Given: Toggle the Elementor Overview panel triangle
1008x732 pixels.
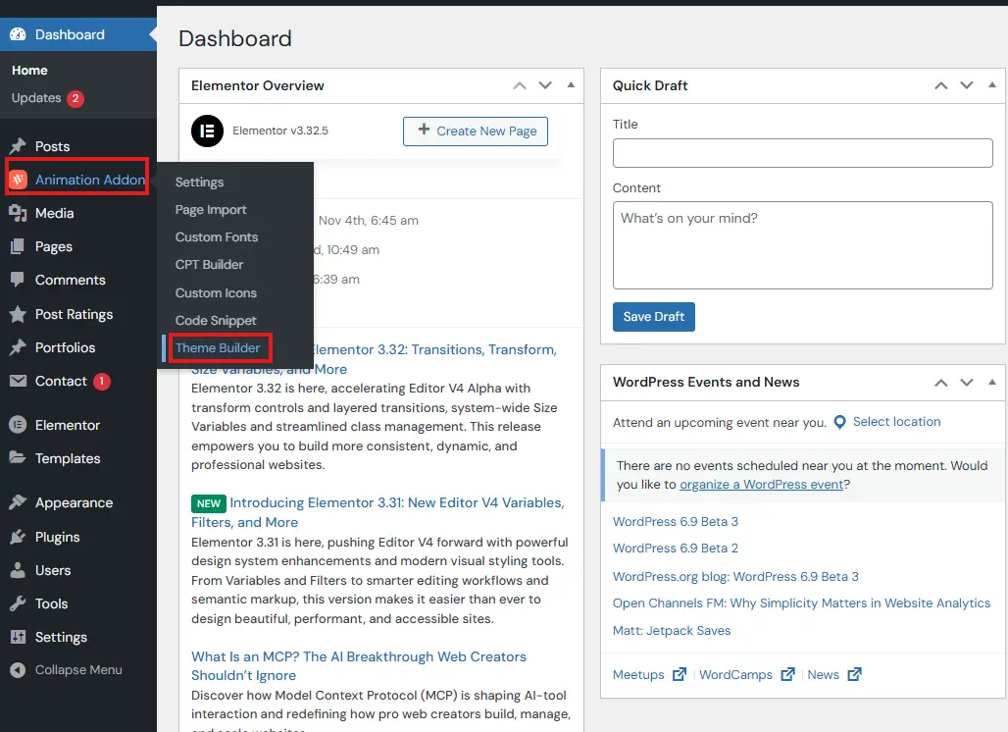Looking at the screenshot, I should [571, 85].
